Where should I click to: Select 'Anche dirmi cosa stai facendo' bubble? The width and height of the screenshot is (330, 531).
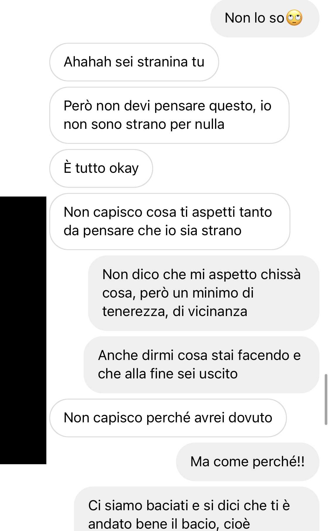pyautogui.click(x=202, y=365)
